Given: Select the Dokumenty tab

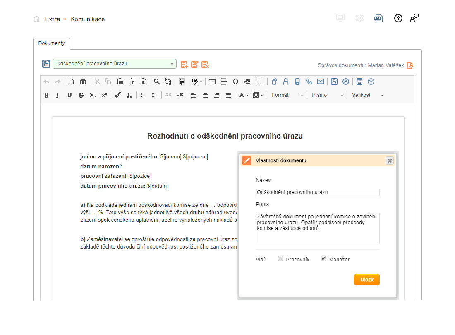Looking at the screenshot, I should click(52, 43).
